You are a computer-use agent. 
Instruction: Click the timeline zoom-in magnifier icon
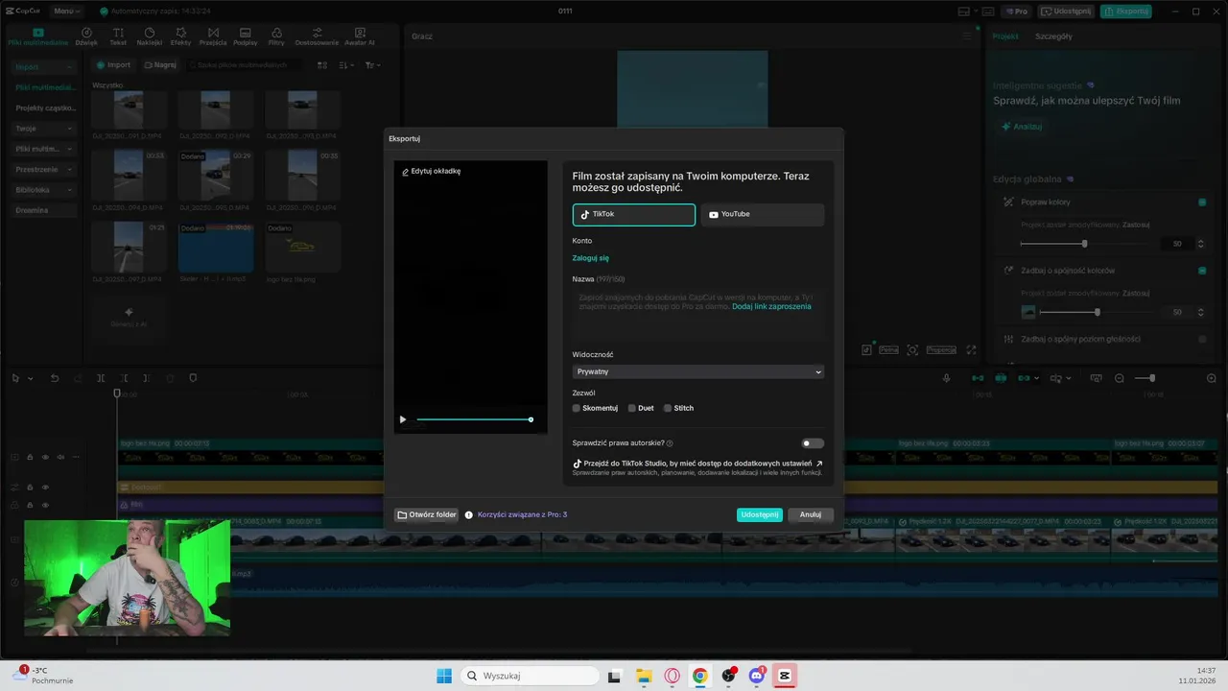[x=1212, y=378]
